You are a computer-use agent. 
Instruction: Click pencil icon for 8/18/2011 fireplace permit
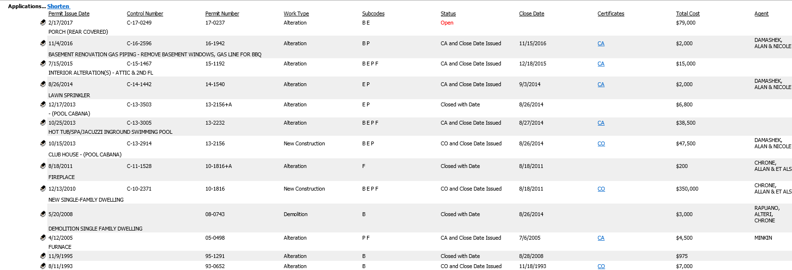click(x=43, y=166)
